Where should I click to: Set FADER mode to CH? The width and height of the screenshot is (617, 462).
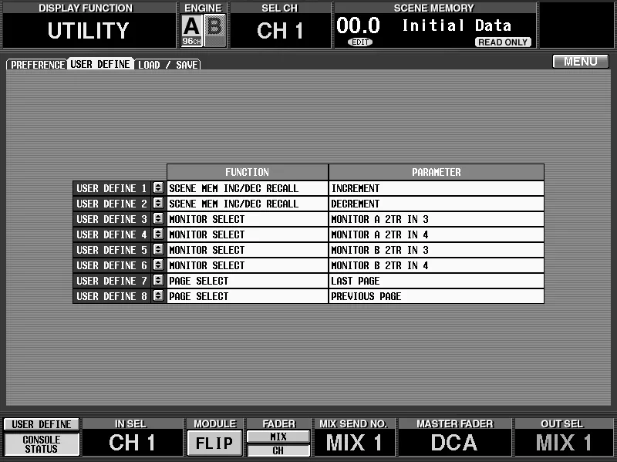point(278,450)
